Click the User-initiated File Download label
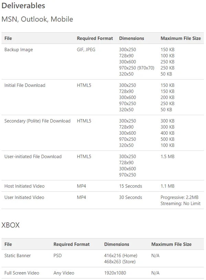The image size is (206, 280). (x=33, y=157)
